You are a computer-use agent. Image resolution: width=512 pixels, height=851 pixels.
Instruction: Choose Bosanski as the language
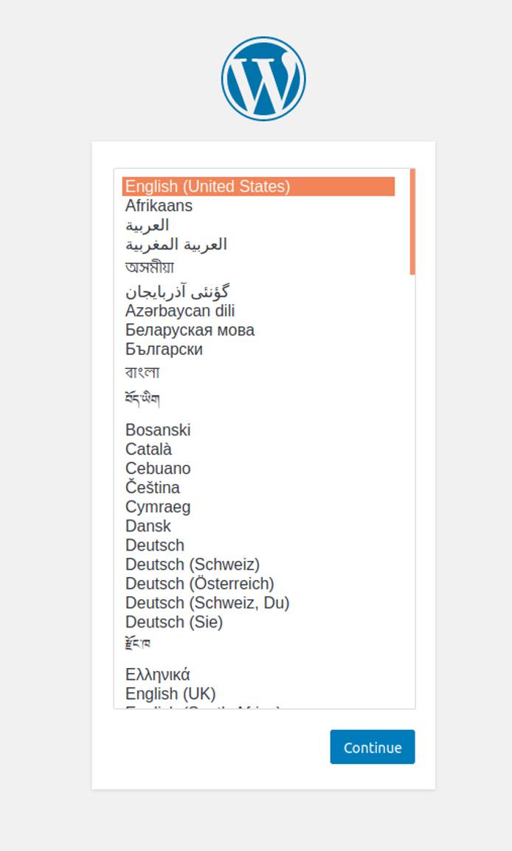coord(158,430)
